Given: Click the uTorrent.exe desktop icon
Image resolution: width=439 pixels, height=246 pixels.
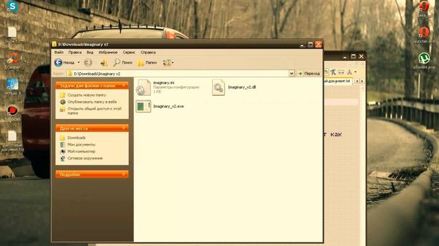Looking at the screenshot, I should click(424, 59).
